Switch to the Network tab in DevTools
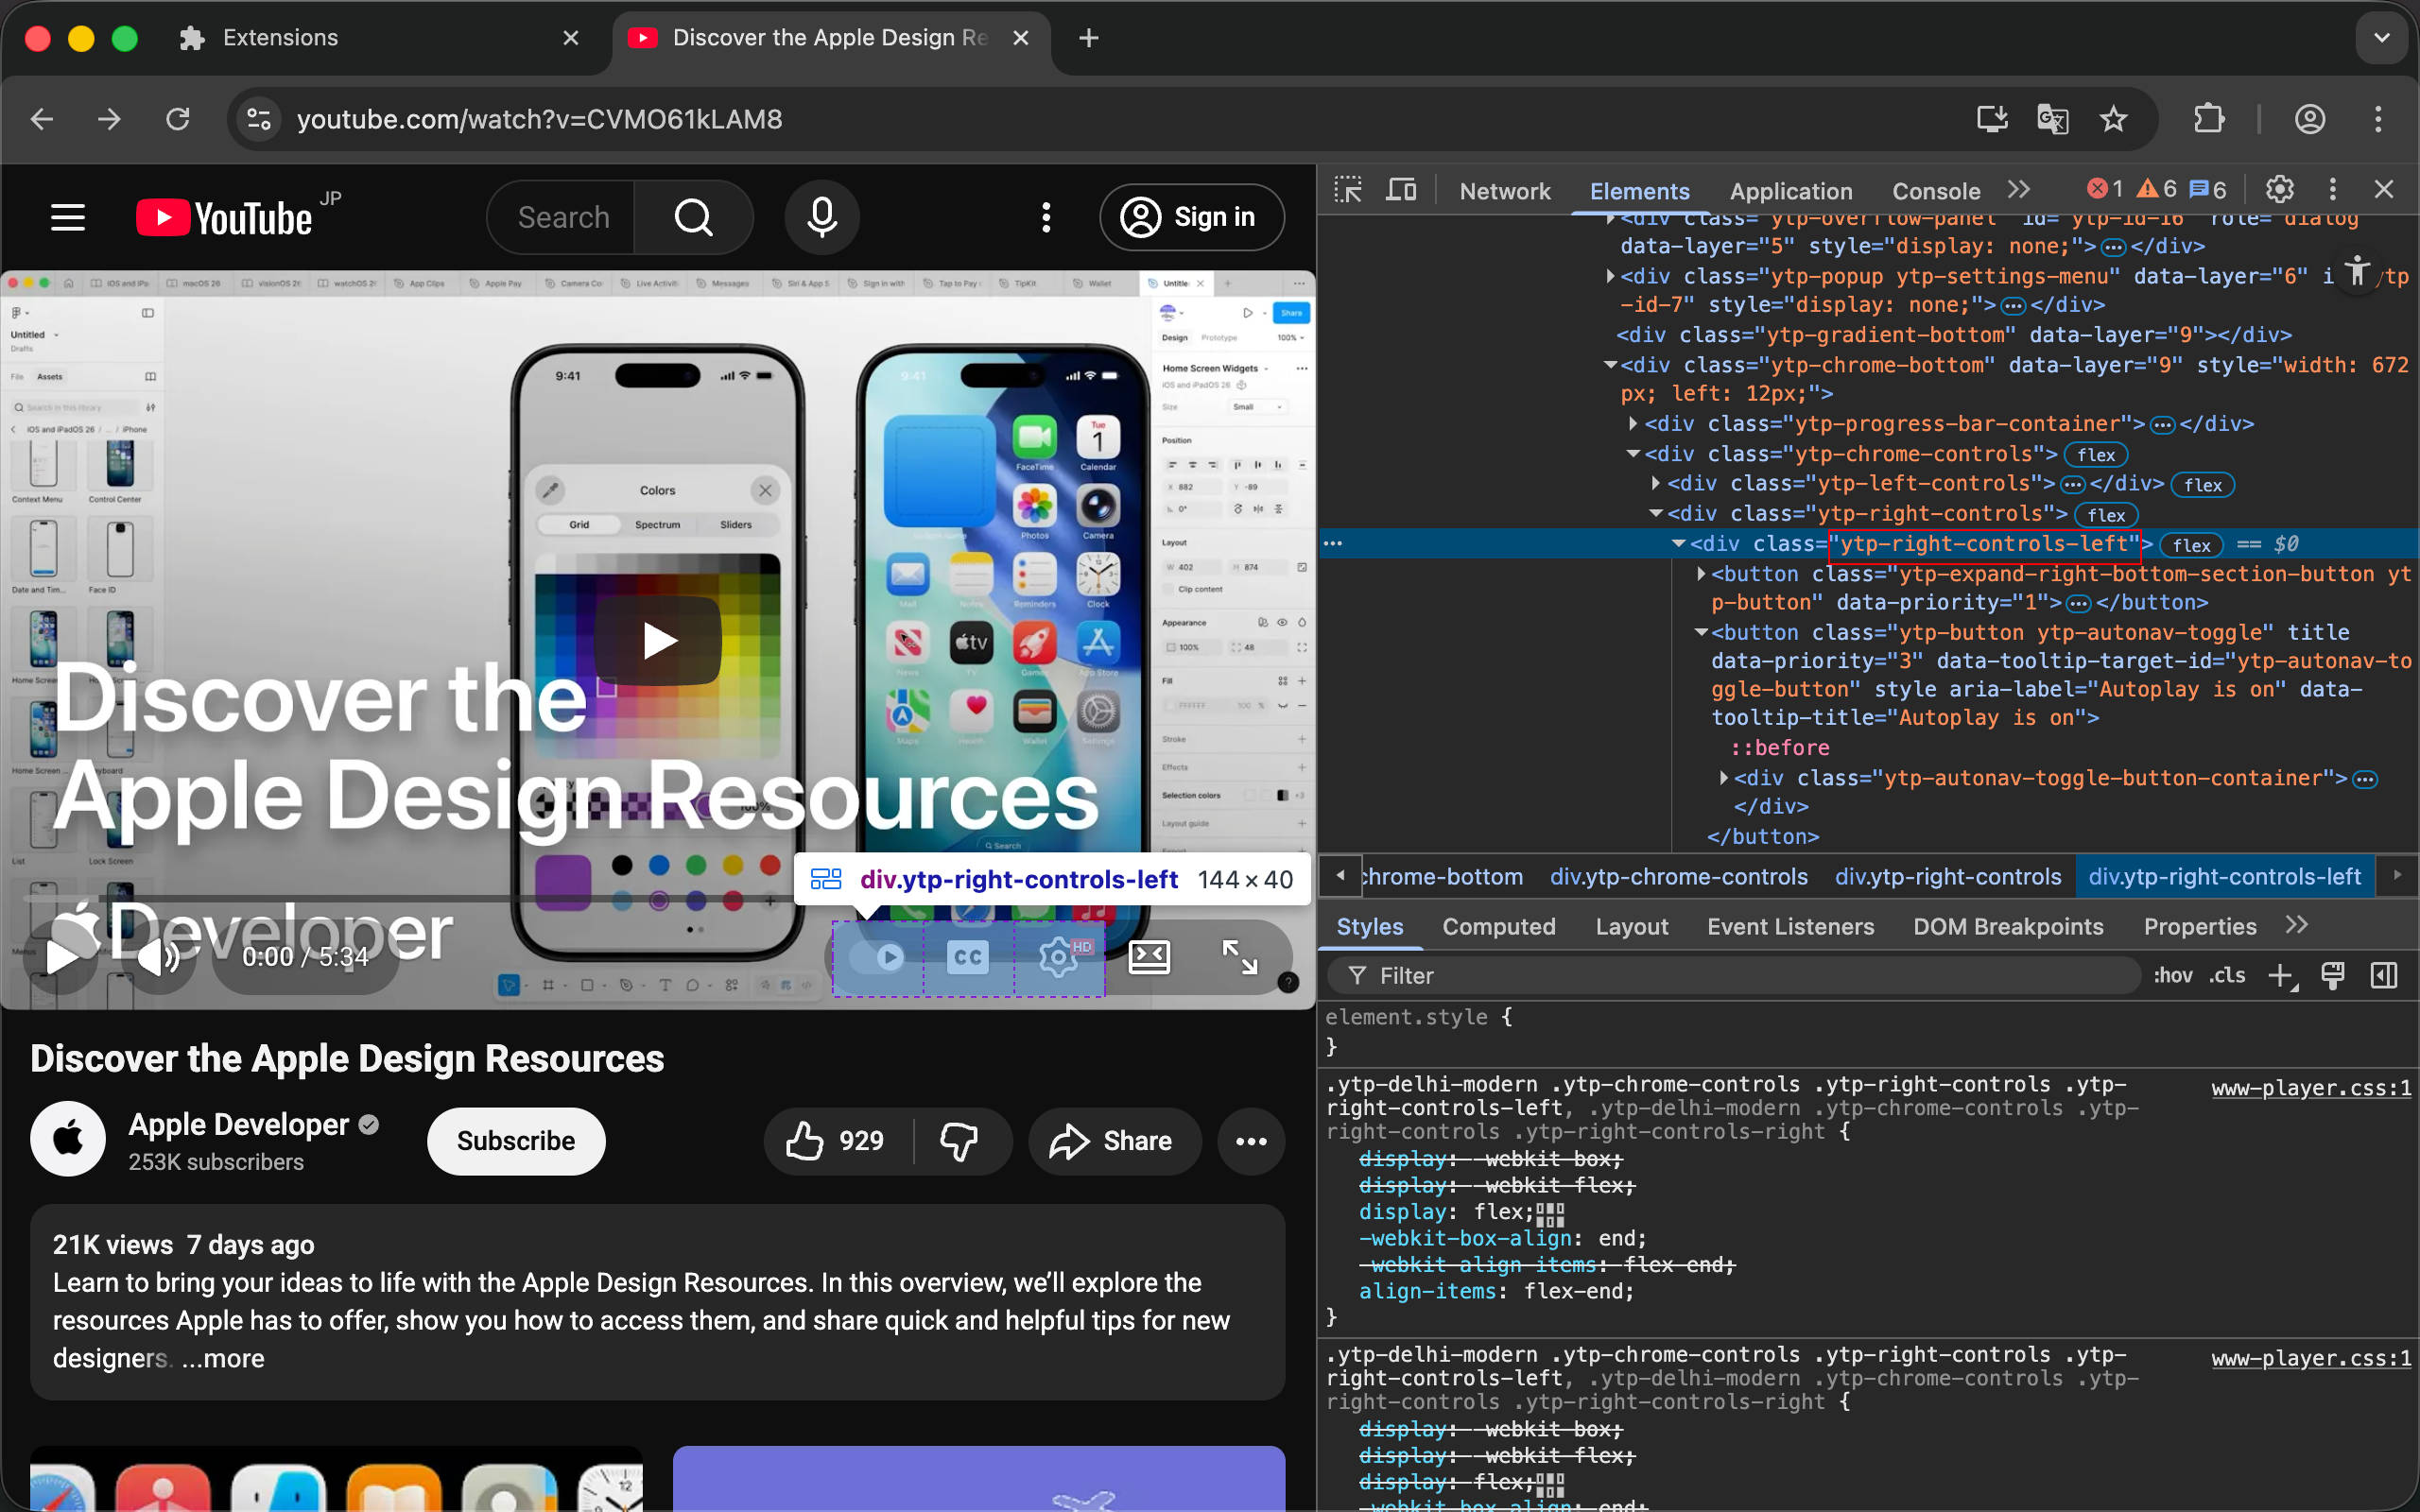The width and height of the screenshot is (2420, 1512). (x=1504, y=191)
